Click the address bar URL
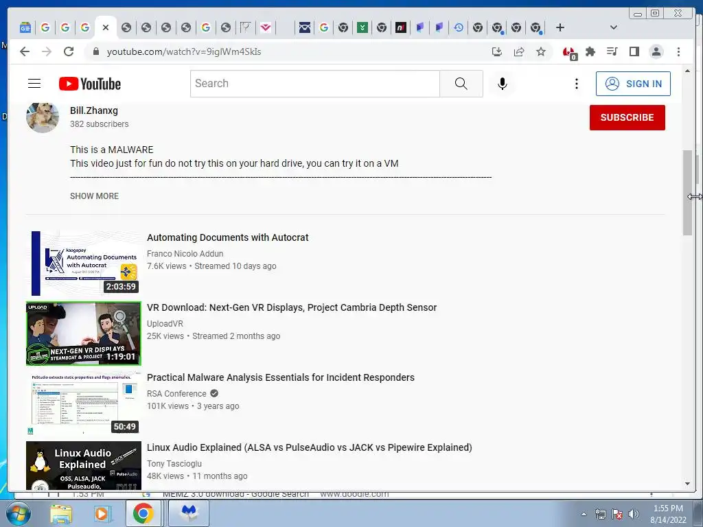The height and width of the screenshot is (527, 703). pyautogui.click(x=184, y=51)
